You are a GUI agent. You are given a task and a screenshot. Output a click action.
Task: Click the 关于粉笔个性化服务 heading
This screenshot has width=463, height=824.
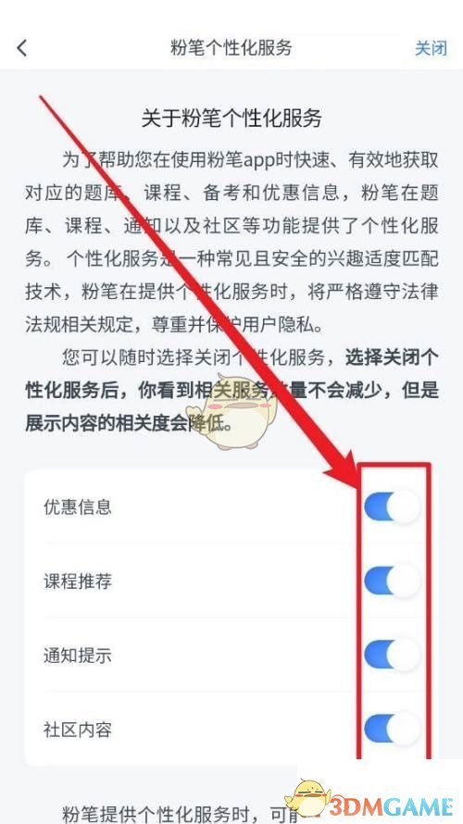coord(231,119)
